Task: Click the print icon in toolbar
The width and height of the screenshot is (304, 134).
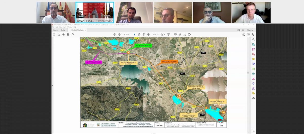Action: [x=68, y=34]
